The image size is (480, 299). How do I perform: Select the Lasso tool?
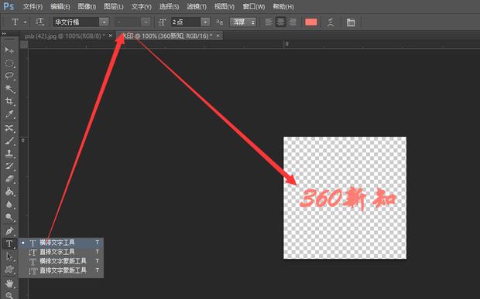[x=9, y=76]
